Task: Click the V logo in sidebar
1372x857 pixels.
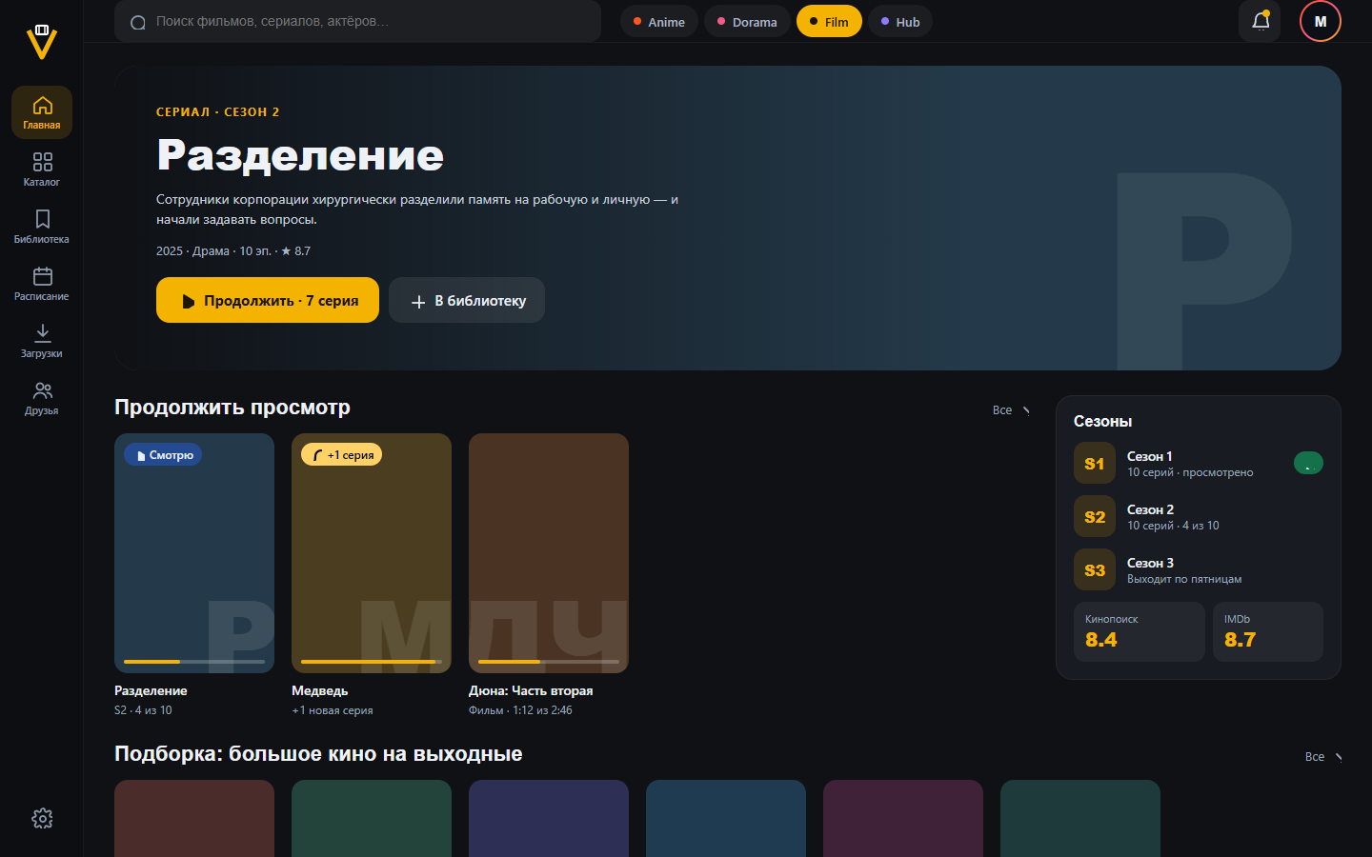Action: tap(42, 42)
